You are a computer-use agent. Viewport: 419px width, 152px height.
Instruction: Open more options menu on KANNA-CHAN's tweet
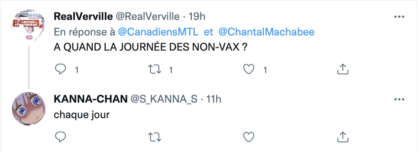tap(399, 99)
